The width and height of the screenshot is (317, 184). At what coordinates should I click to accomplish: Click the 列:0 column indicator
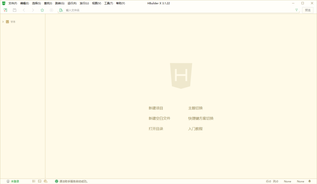tap(276, 181)
